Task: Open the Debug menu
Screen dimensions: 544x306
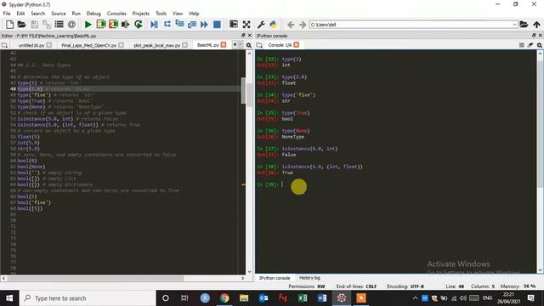Action: [93, 14]
